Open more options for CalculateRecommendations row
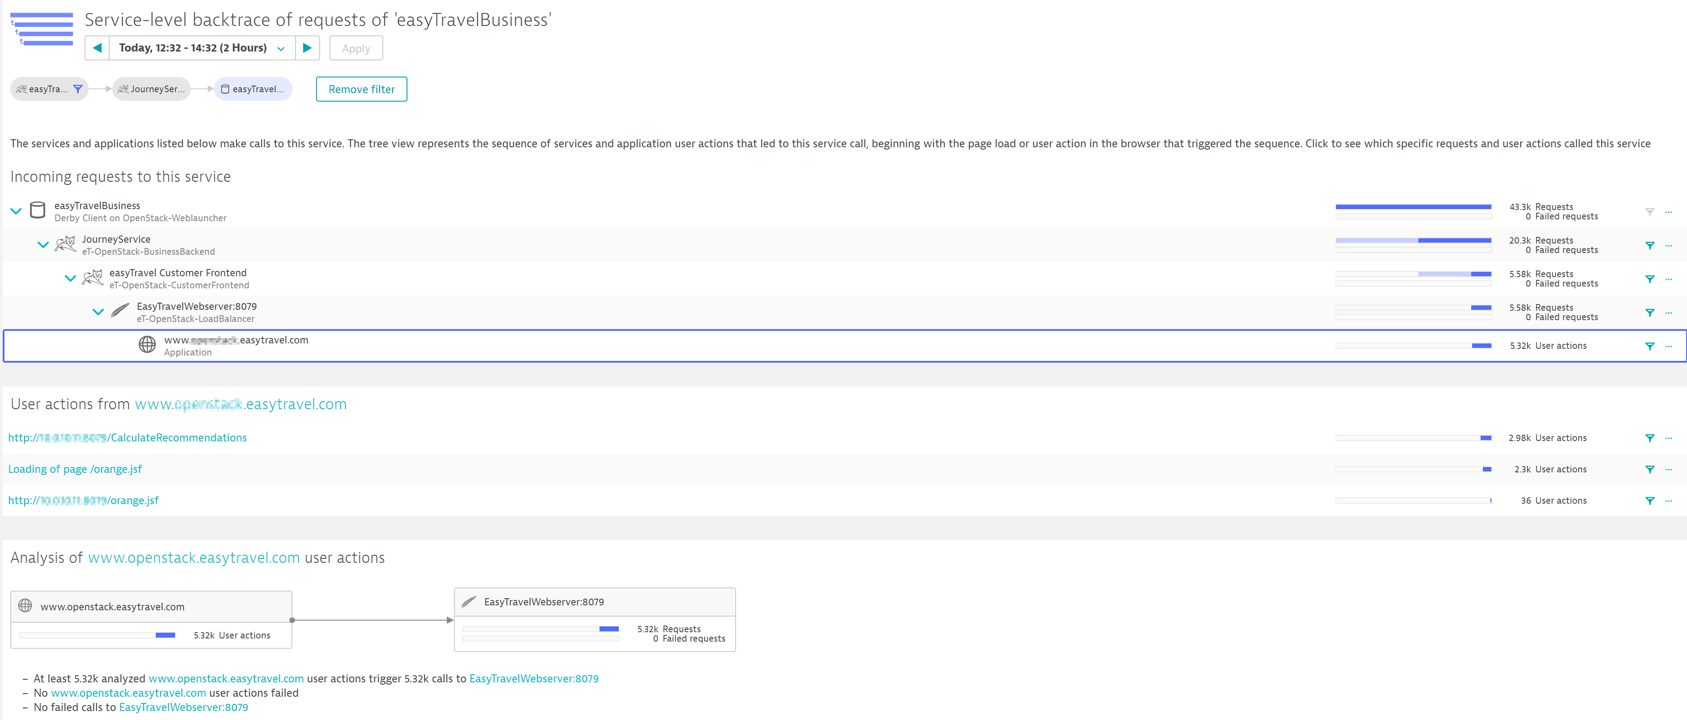Screen dimensions: 1687x720 (1669, 438)
